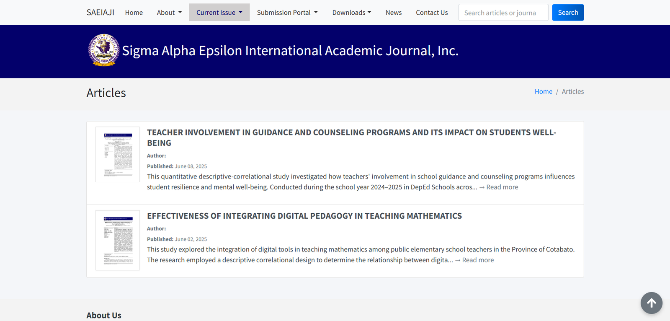670x321 pixels.
Task: Open the Digital Pedagogy article title
Action: pyautogui.click(x=304, y=216)
